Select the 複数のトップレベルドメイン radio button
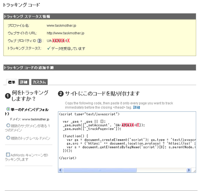 click(8, 138)
